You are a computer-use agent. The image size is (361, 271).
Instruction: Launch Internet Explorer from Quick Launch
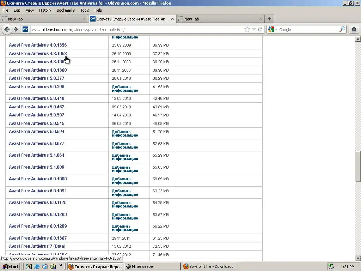click(x=37, y=267)
